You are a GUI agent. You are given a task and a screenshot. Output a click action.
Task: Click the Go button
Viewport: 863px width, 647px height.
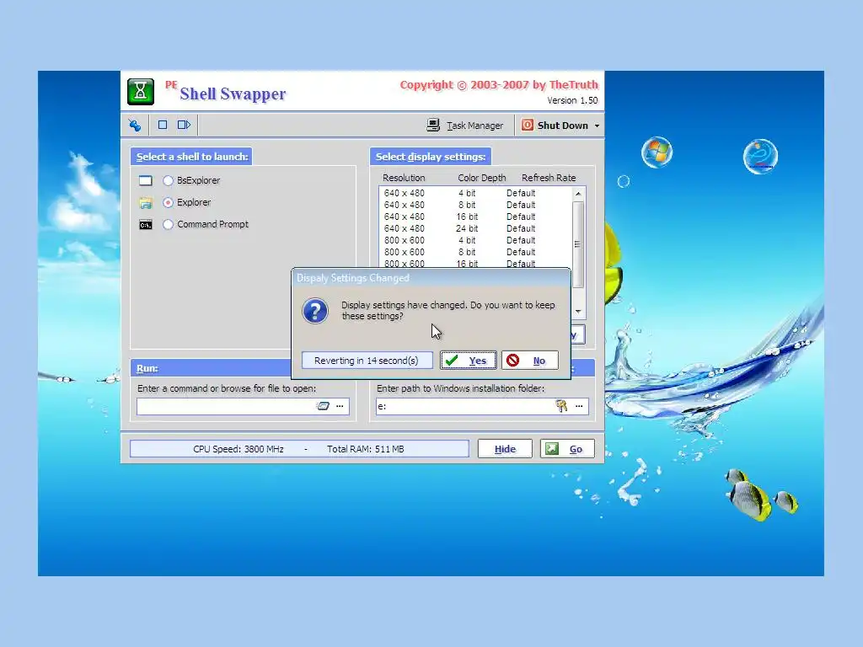[x=567, y=449]
